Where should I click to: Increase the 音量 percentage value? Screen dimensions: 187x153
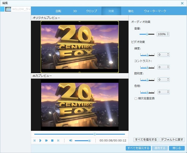tap(168, 33)
